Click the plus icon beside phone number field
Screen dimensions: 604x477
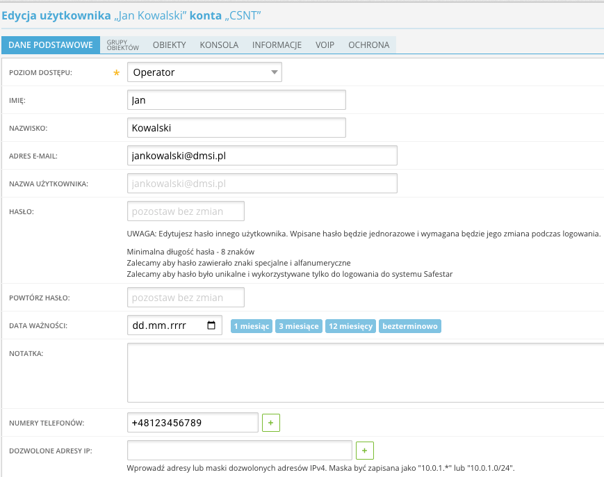[x=271, y=422]
